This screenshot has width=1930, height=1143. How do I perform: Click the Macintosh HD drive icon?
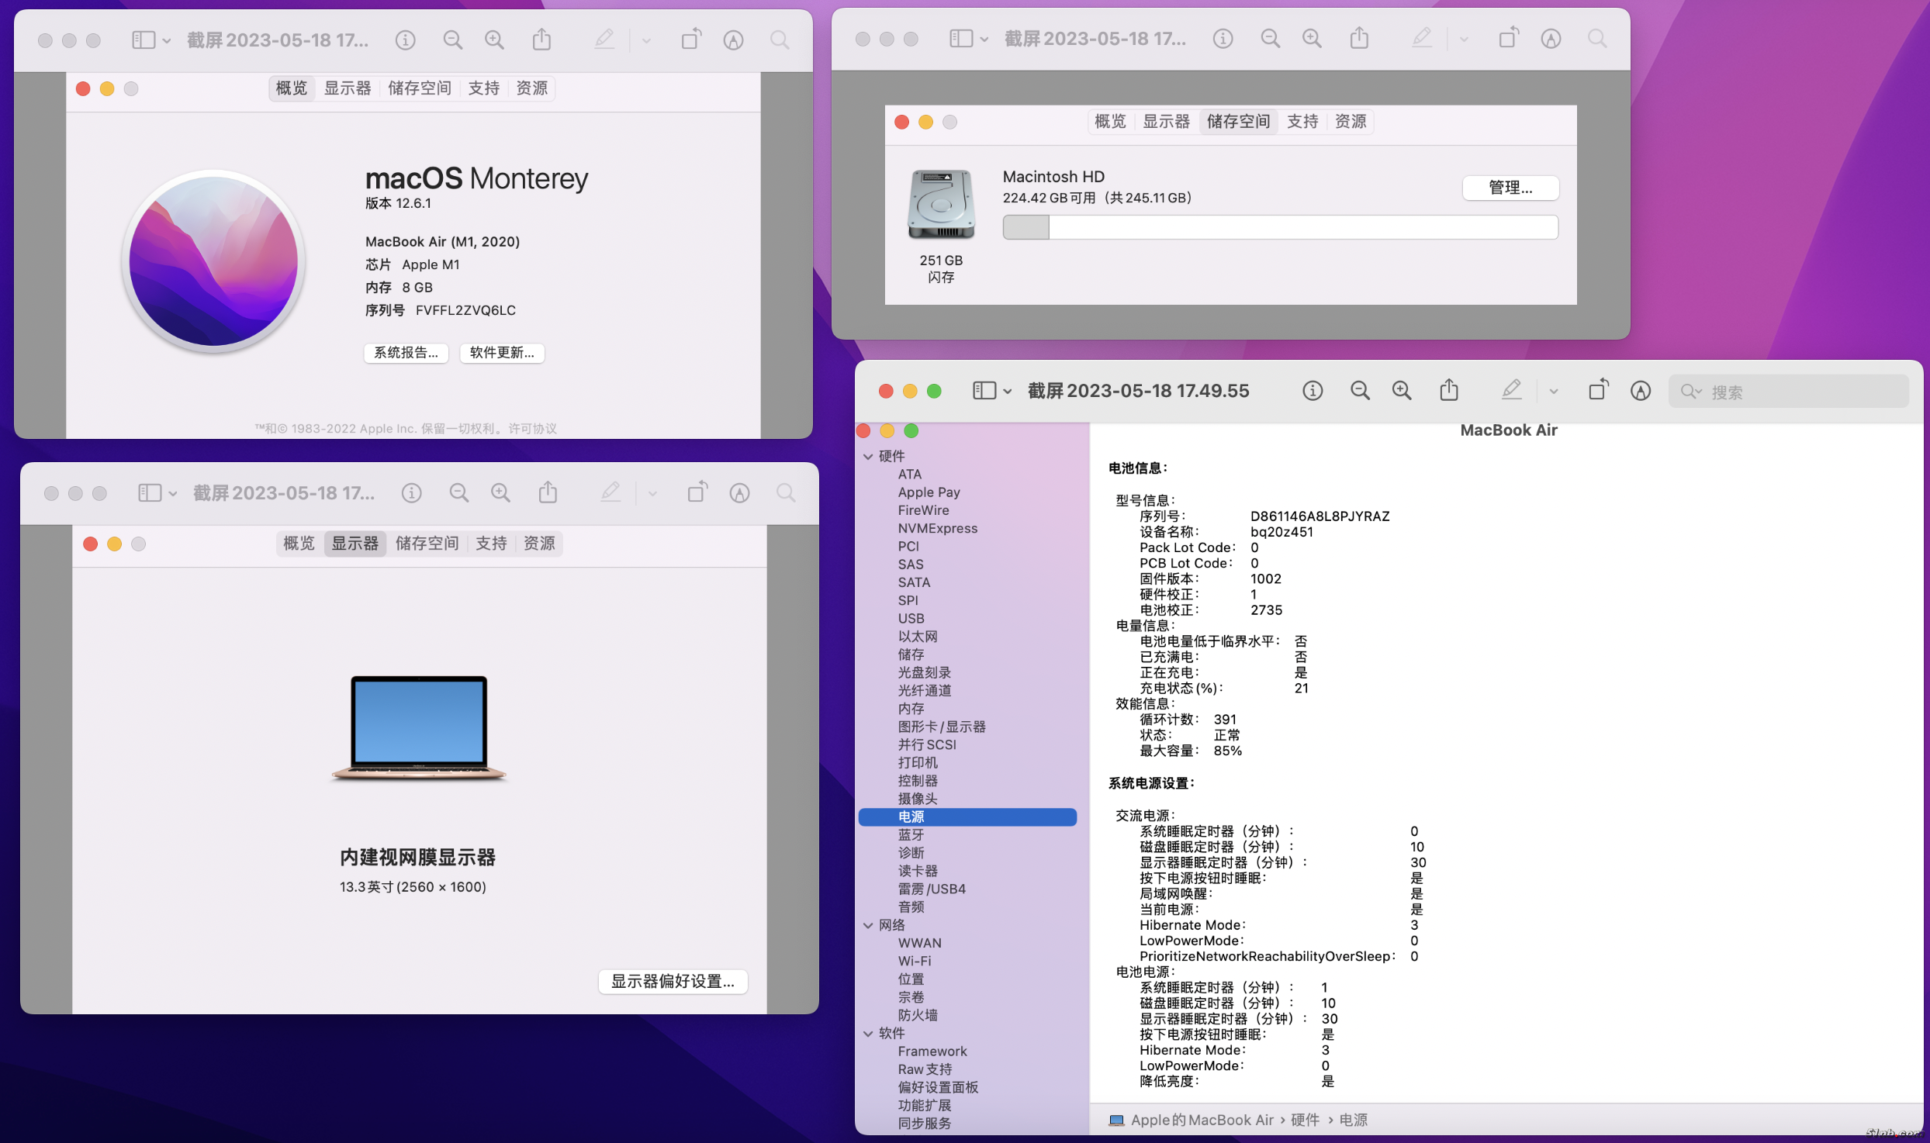coord(941,204)
